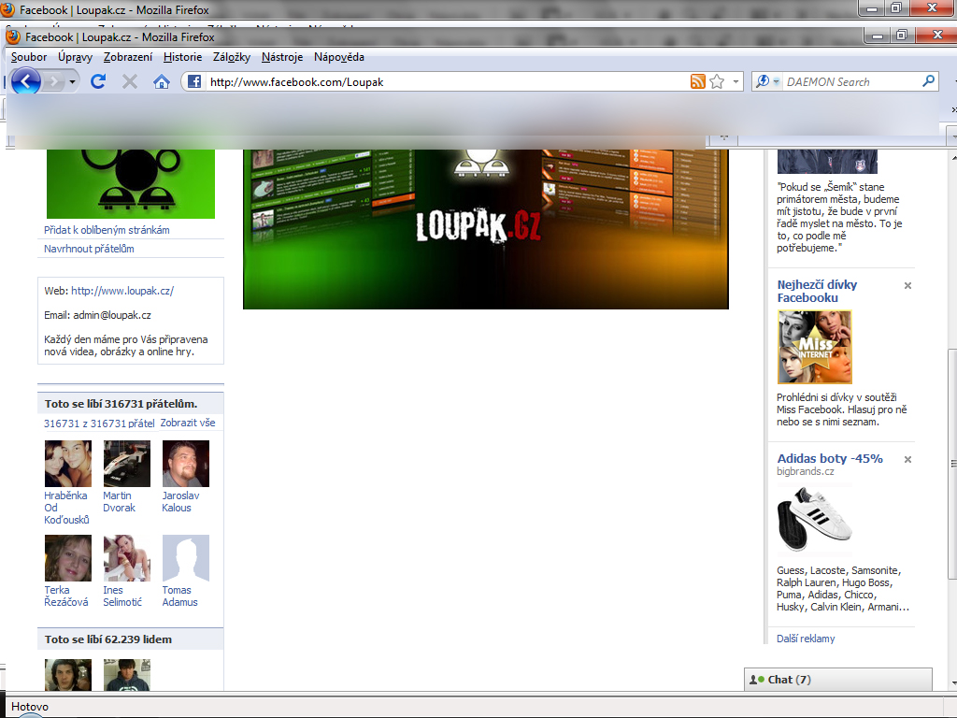Click Martin Dvorak racing car photo
The width and height of the screenshot is (957, 718).
click(x=127, y=464)
